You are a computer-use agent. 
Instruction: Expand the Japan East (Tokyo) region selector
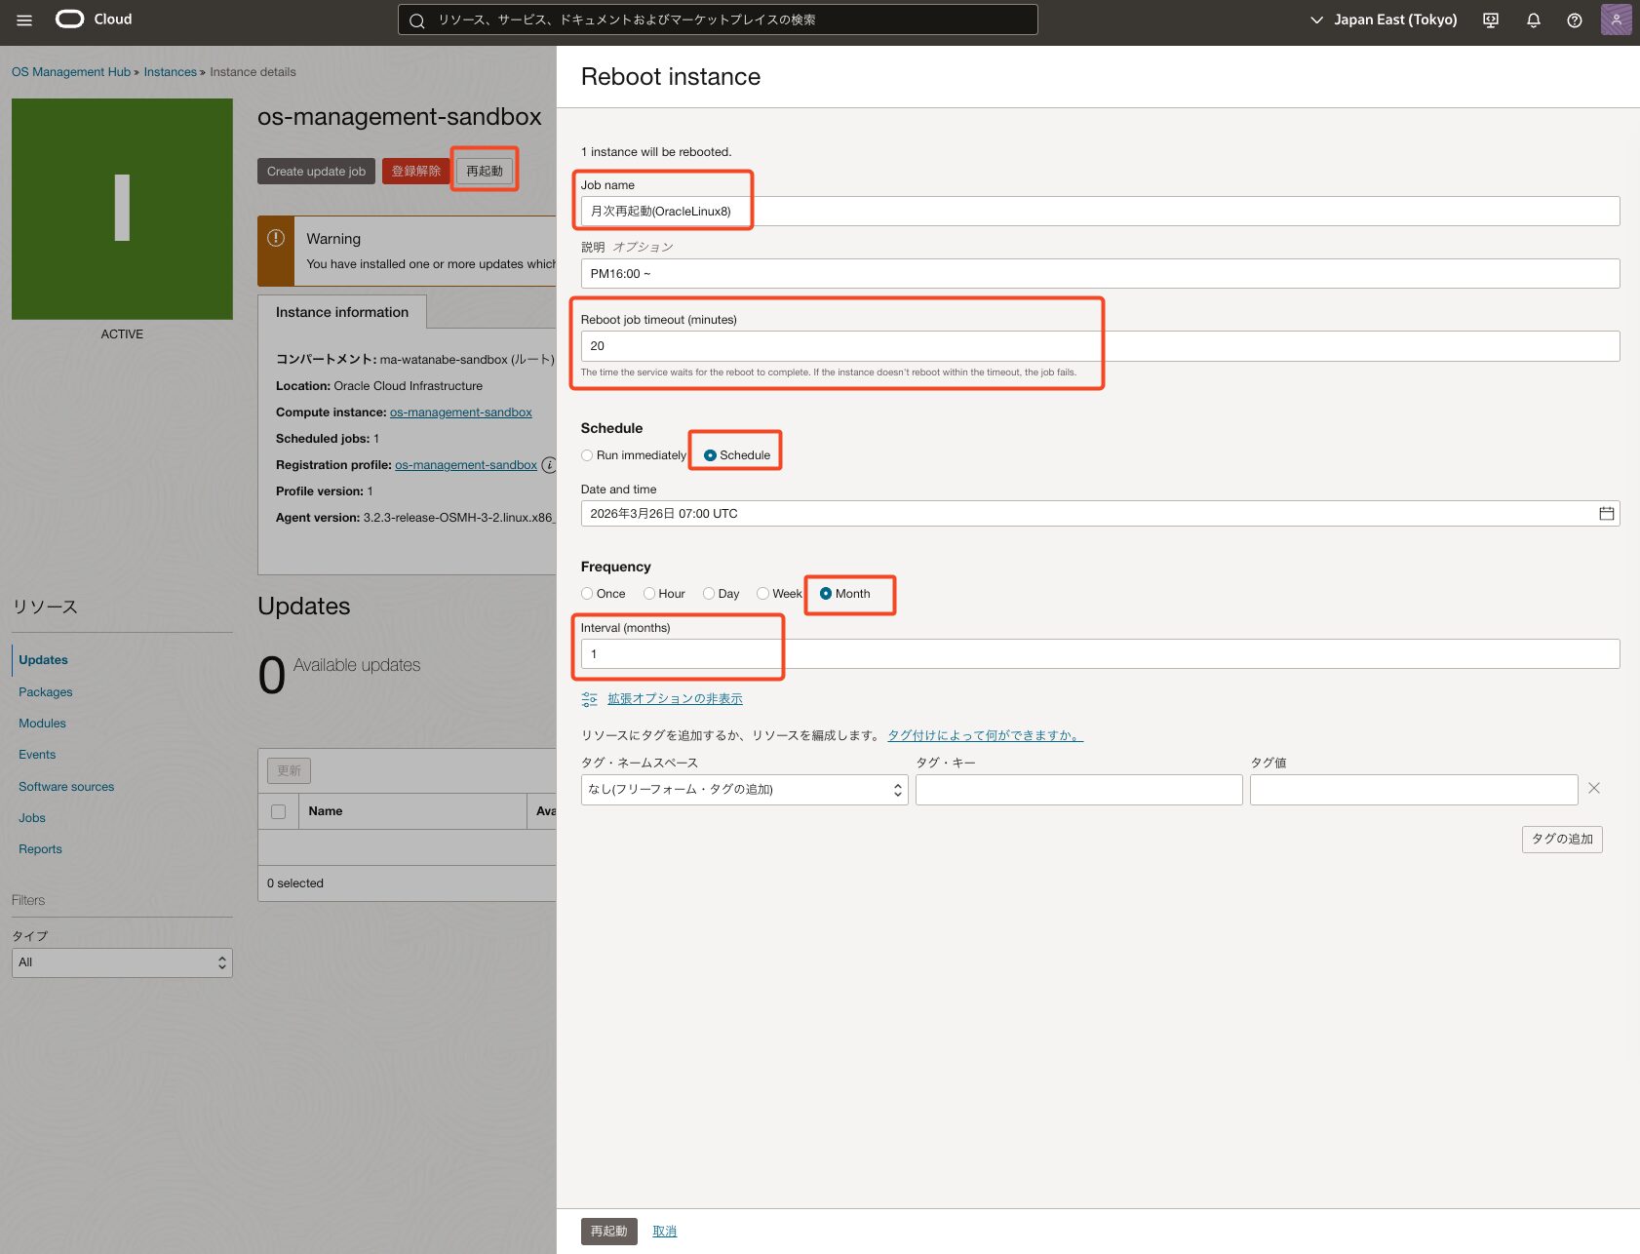click(x=1384, y=20)
